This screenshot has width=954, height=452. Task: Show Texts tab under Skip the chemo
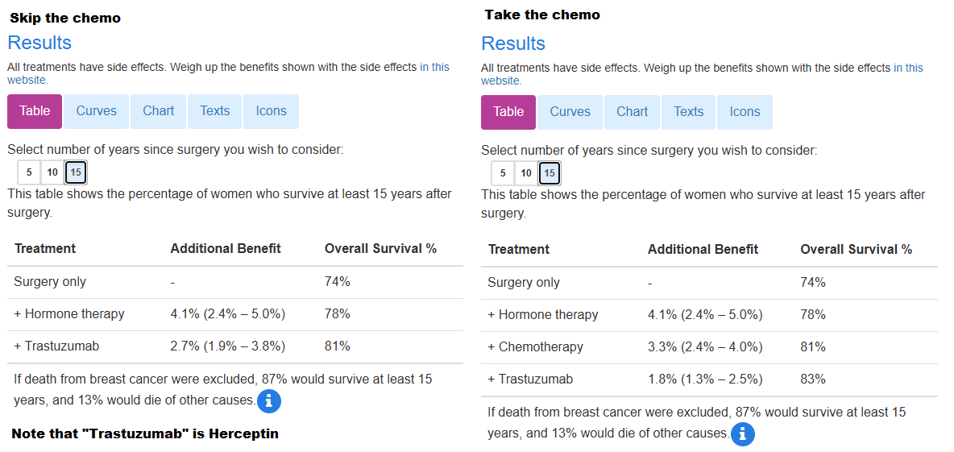click(215, 111)
